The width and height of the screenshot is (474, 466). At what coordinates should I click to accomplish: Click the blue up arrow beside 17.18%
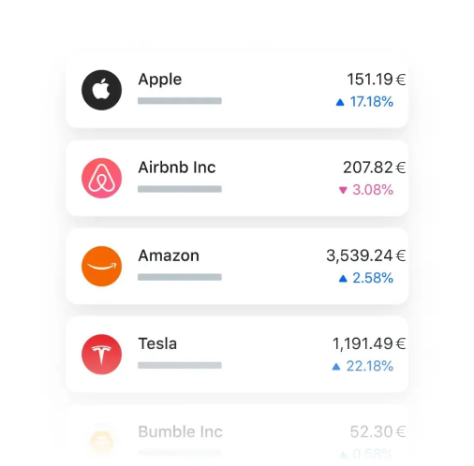(x=340, y=102)
